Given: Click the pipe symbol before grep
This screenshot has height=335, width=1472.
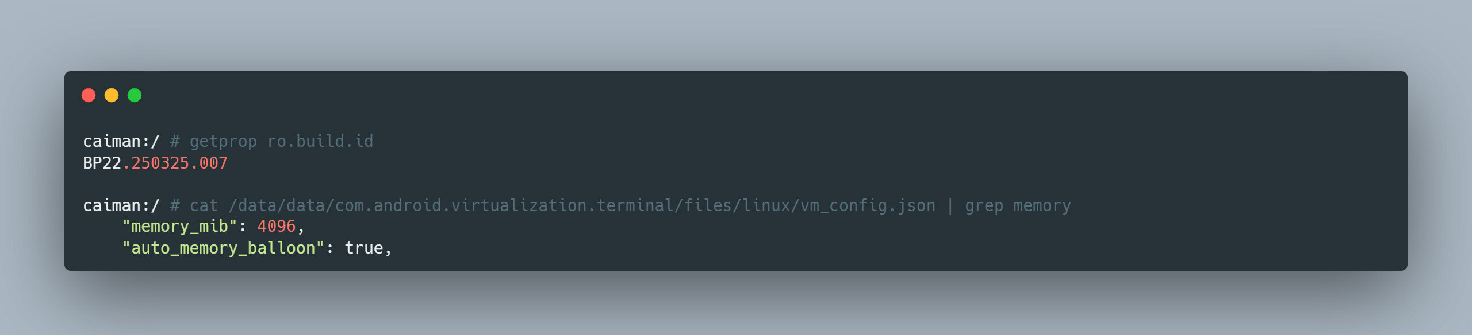Looking at the screenshot, I should [950, 206].
